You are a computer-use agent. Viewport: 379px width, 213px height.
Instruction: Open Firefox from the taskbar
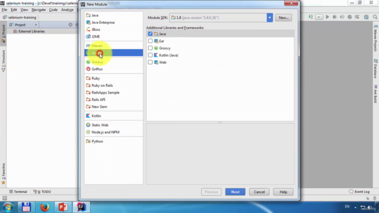coord(44,207)
